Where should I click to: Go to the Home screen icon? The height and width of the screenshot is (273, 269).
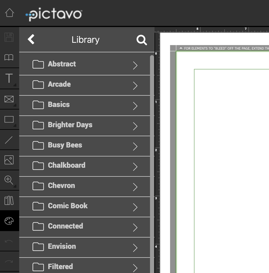(9, 13)
